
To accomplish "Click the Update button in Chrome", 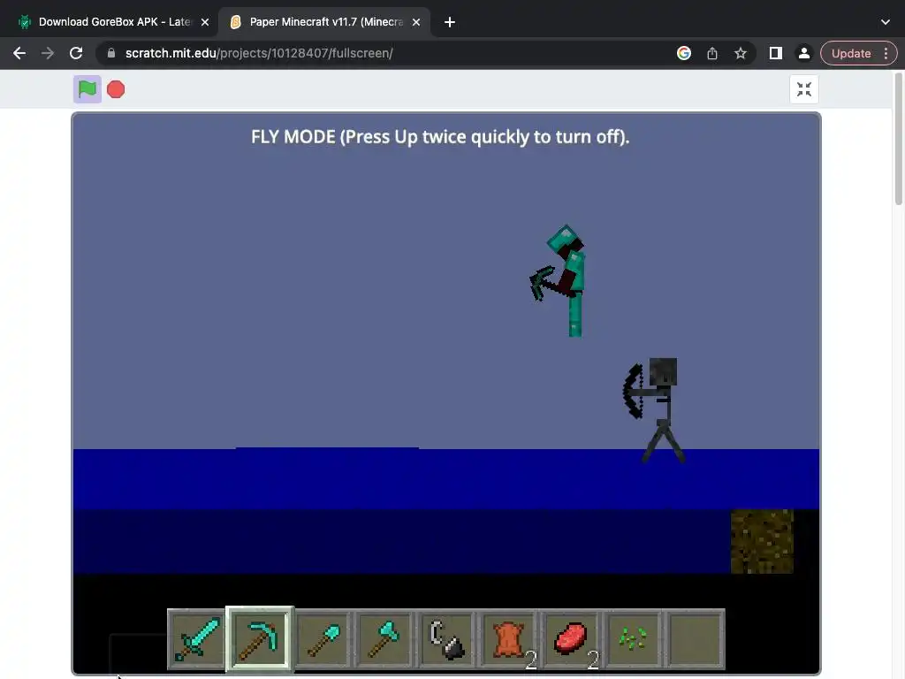I will tap(851, 53).
